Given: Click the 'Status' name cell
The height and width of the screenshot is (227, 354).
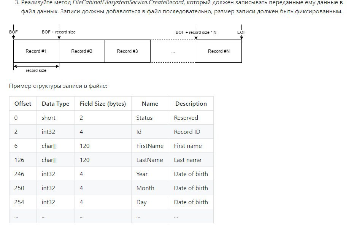Looking at the screenshot, I should pyautogui.click(x=150, y=117).
